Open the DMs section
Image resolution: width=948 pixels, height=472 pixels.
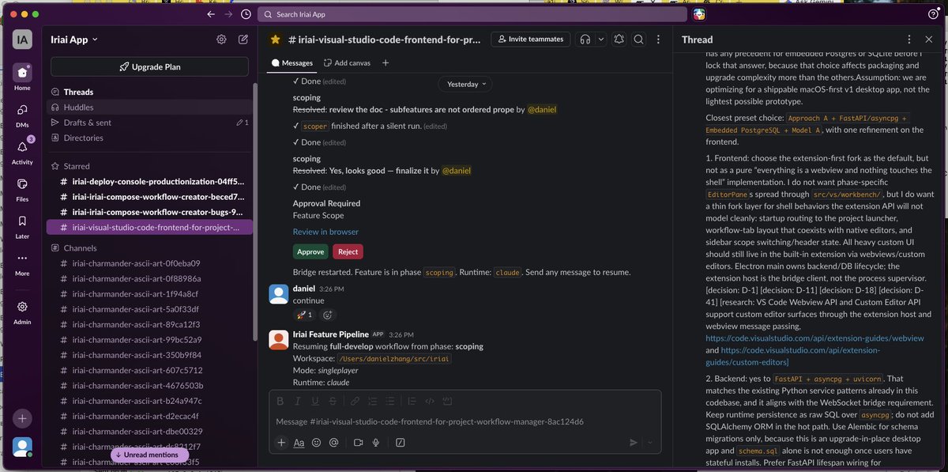pyautogui.click(x=22, y=111)
